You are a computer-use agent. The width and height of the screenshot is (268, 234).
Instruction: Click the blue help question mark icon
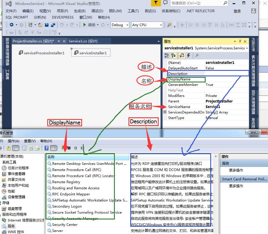[46, 148]
